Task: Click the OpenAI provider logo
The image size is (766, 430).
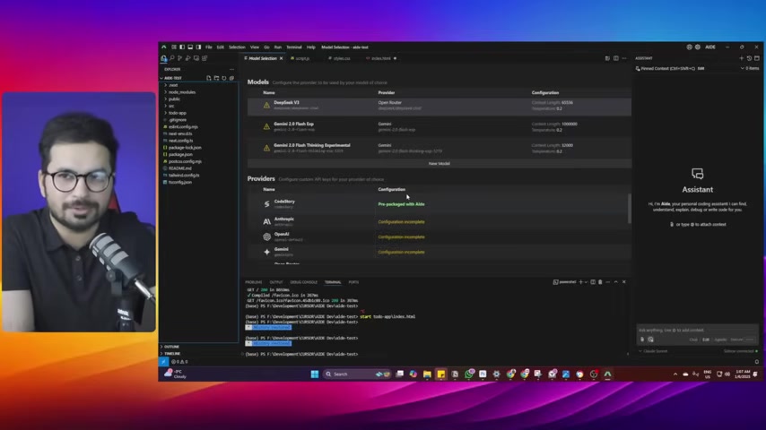Action: coord(266,236)
